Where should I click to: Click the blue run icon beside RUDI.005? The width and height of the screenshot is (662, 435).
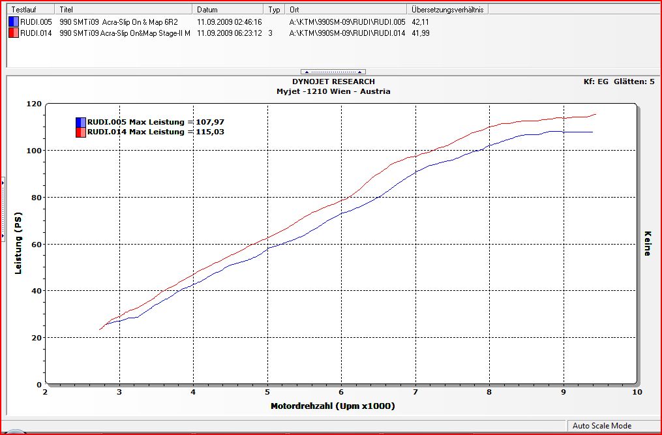(14, 22)
